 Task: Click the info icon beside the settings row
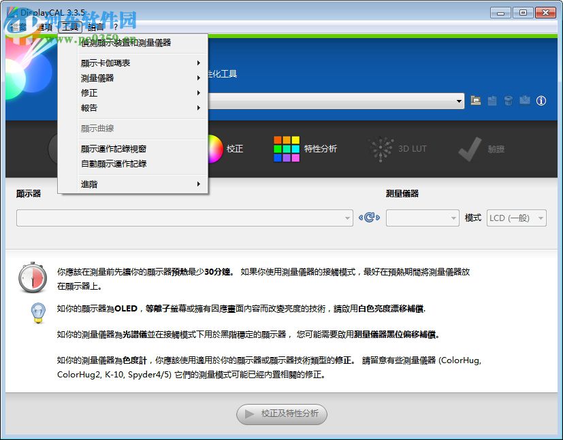(x=541, y=100)
